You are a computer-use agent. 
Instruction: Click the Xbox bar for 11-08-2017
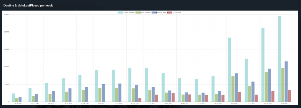[x=166, y=97]
